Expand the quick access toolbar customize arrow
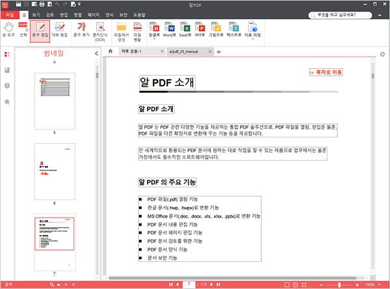Image resolution: width=390 pixels, height=289 pixels. [x=79, y=4]
